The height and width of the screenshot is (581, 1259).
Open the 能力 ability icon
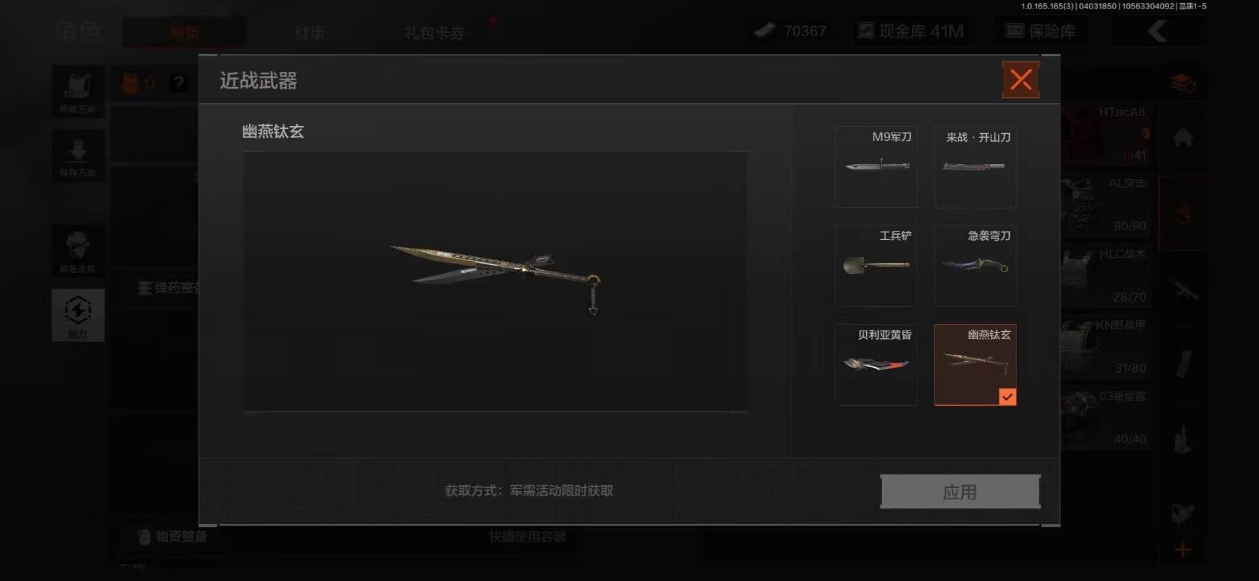pos(78,315)
